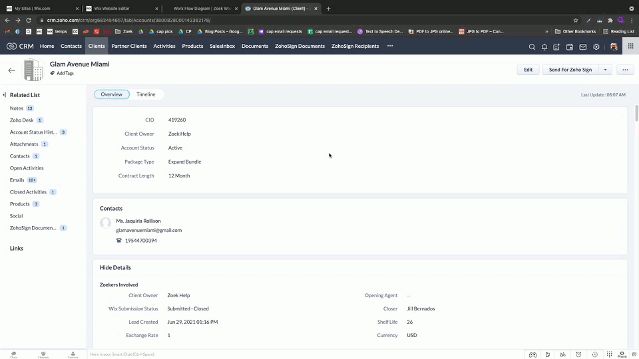The width and height of the screenshot is (639, 359).
Task: Click the phone icon beside 19544700394
Action: click(119, 241)
